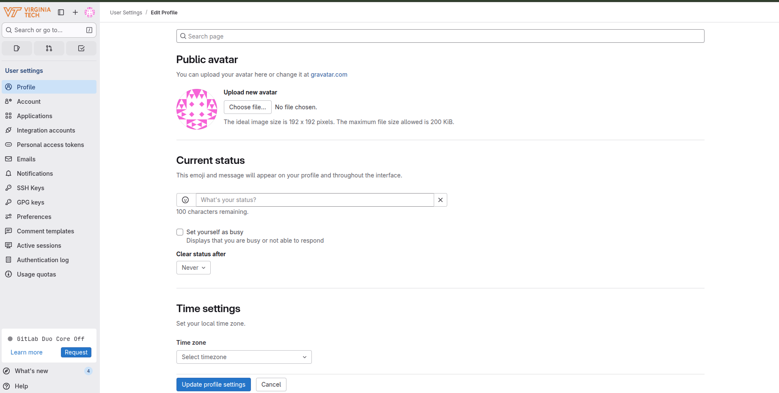Clear status with the X button
779x393 pixels.
click(440, 200)
